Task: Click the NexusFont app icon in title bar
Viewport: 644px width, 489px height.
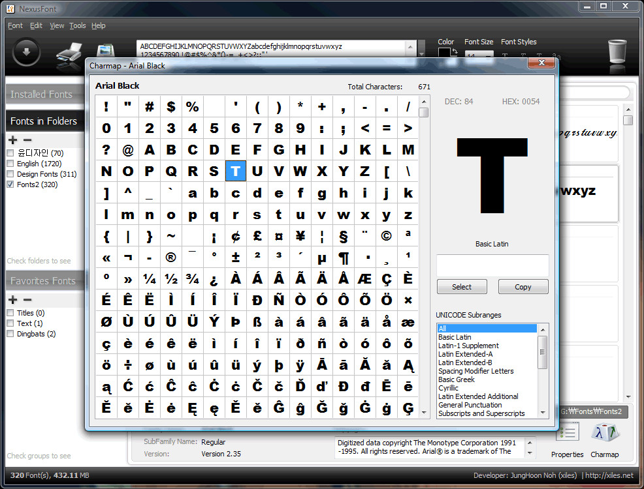Action: 10,8
